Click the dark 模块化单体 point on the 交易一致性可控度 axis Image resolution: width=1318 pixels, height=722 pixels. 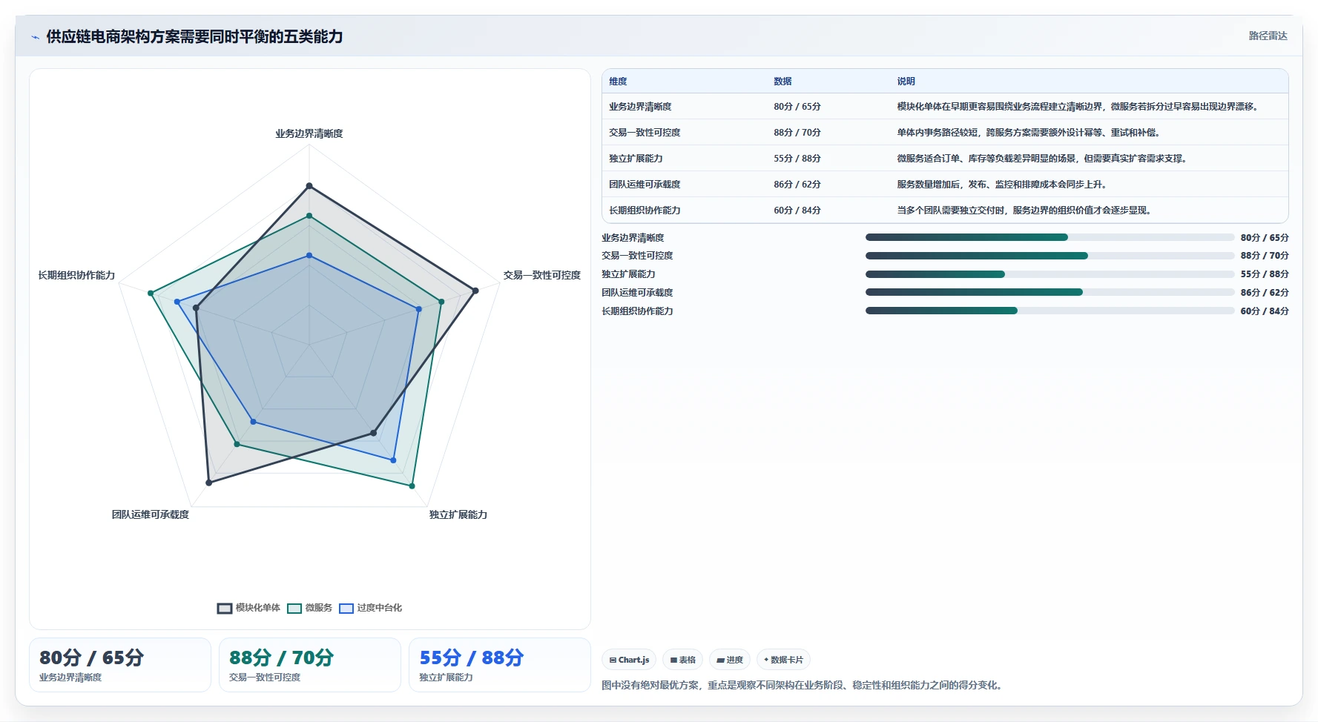475,291
